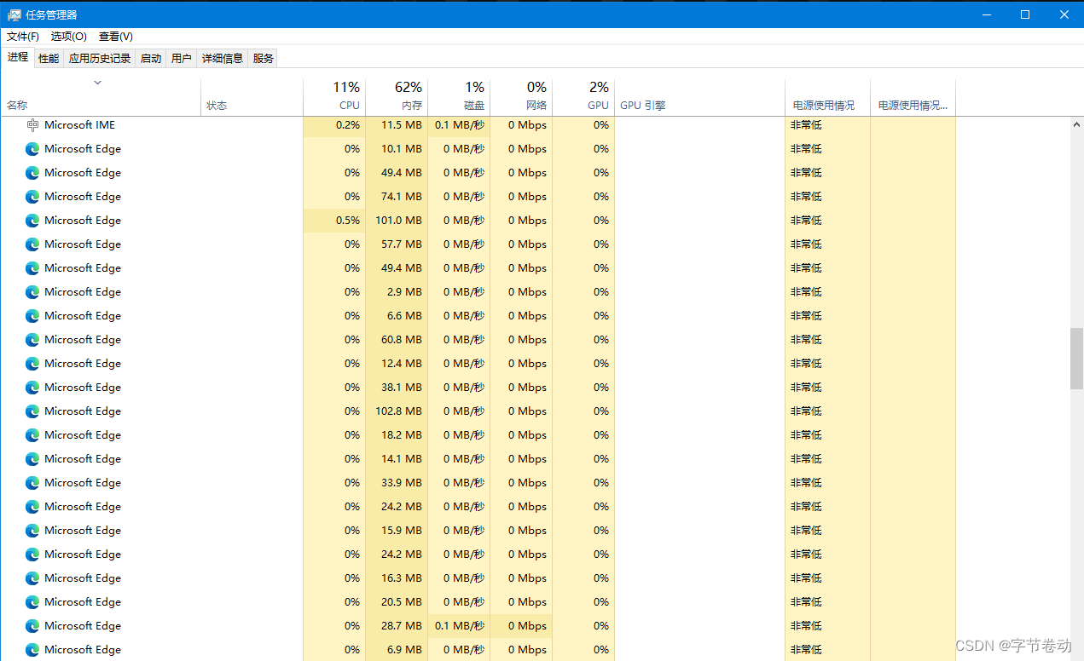Click Edge icon in the 74.1 MB row
This screenshot has height=661, width=1084.
[32, 197]
